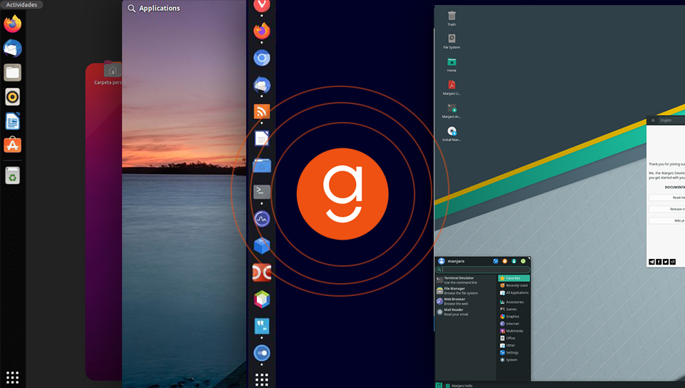Screen dimensions: 685x388
Task: Open the blue folder Files dock icon
Action: click(x=262, y=165)
